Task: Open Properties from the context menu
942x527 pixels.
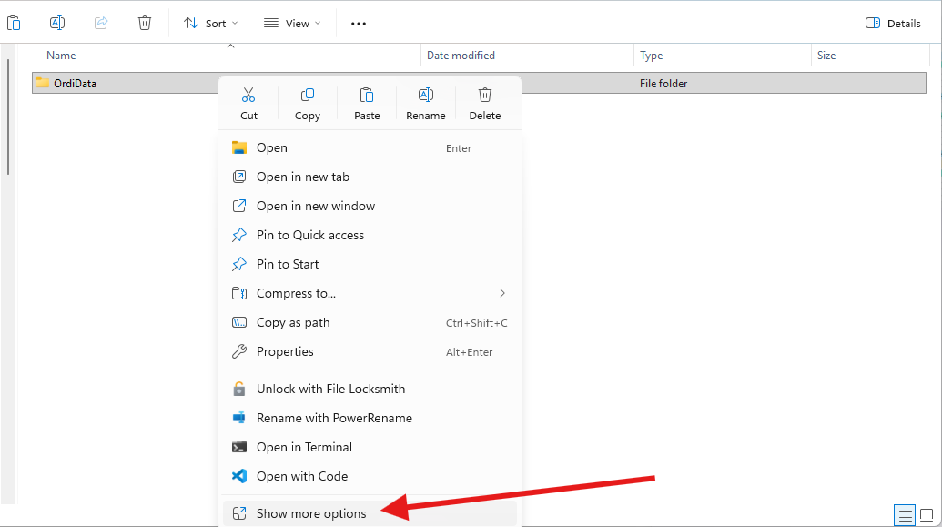Action: (x=370, y=351)
